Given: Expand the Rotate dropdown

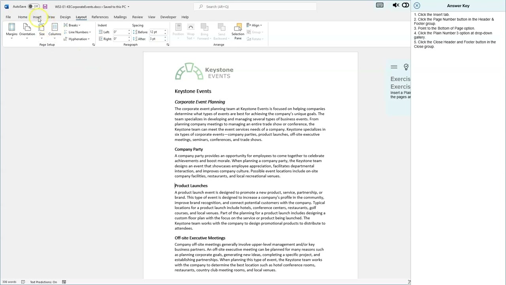Looking at the screenshot, I should pos(255,39).
